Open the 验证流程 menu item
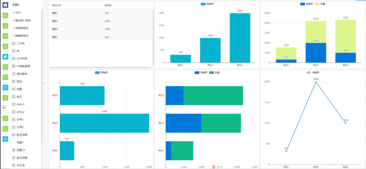 [22, 135]
